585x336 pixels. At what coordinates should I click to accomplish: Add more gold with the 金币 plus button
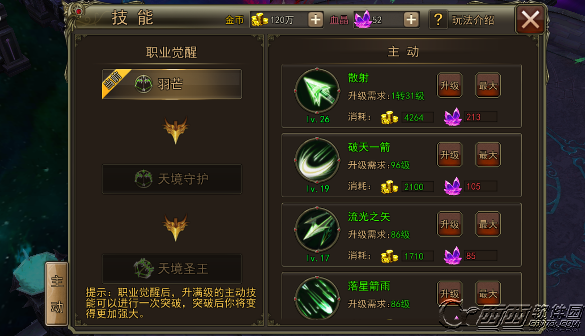pos(315,19)
